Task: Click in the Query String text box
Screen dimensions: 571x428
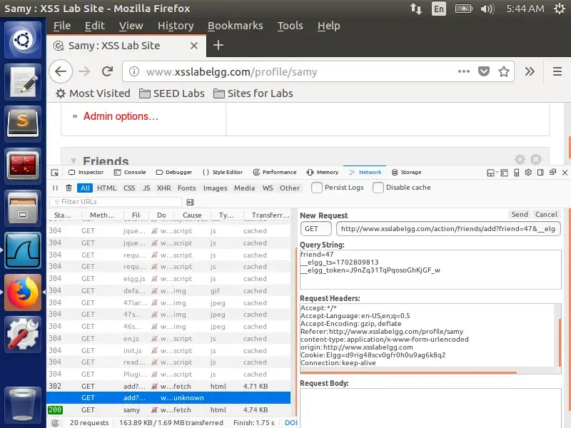Action: click(430, 270)
